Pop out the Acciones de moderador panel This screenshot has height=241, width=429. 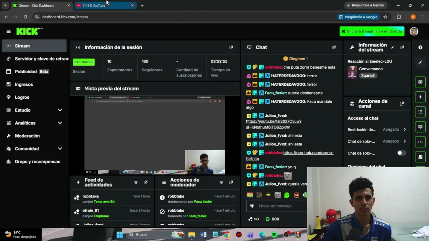click(231, 182)
